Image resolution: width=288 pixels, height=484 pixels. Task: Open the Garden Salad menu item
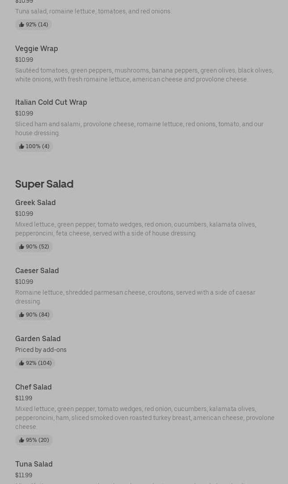click(38, 338)
